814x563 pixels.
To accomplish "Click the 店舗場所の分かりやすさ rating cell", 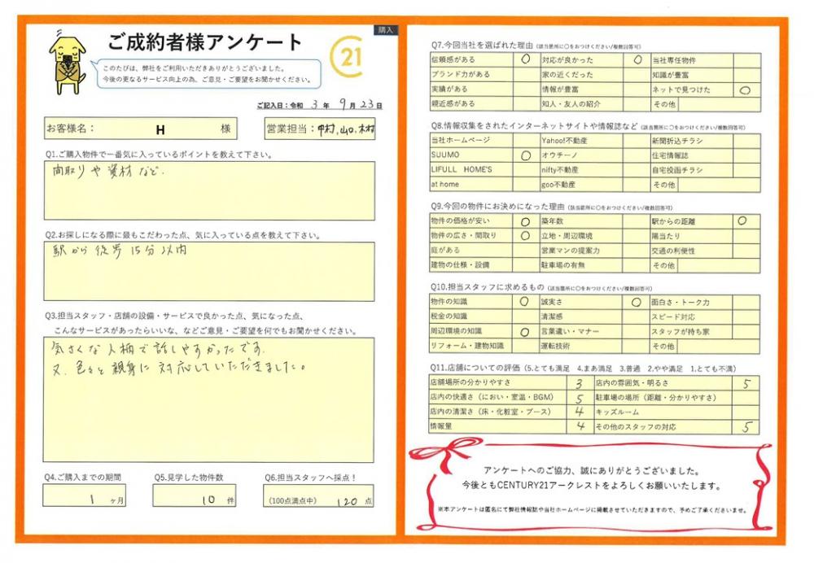I will 579,382.
